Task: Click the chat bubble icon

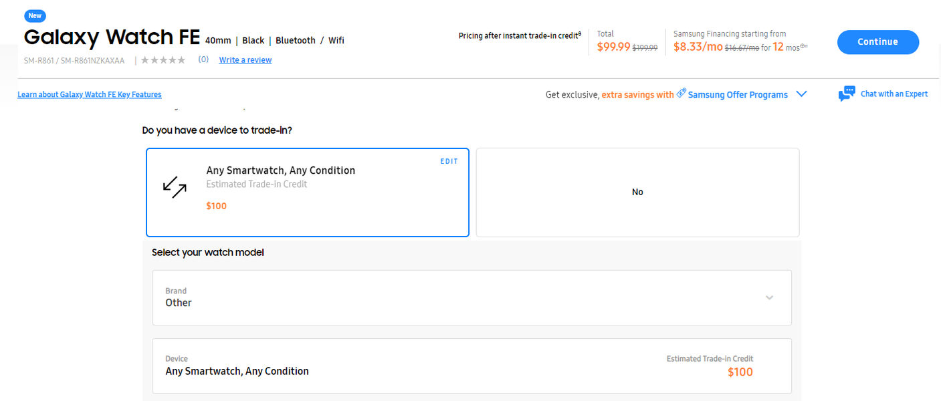Action: 847,94
